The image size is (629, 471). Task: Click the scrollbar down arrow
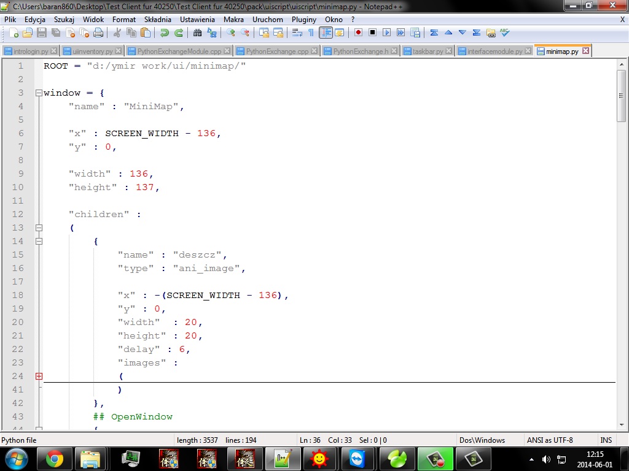click(621, 425)
